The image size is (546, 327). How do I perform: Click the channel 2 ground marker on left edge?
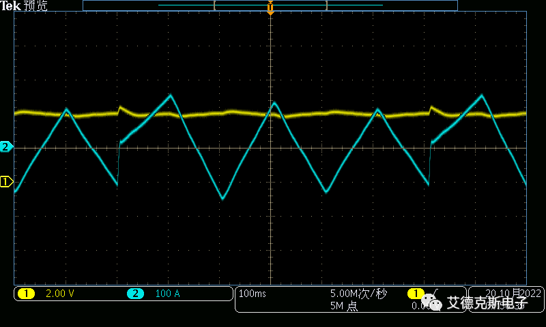coord(6,146)
